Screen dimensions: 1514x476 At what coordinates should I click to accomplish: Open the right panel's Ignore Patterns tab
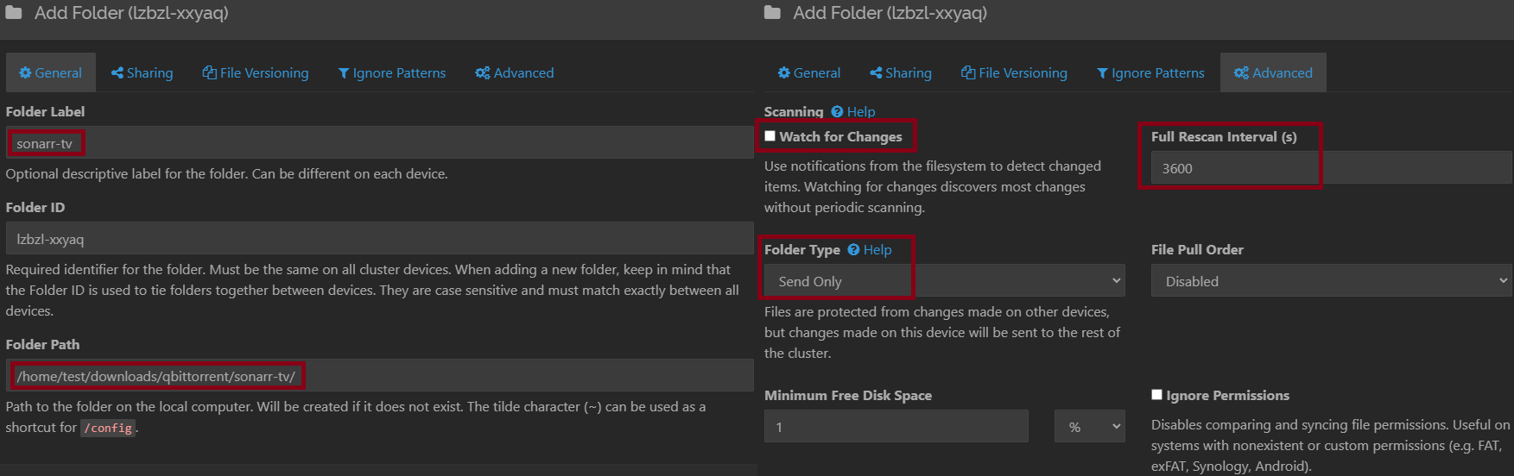pos(1150,73)
